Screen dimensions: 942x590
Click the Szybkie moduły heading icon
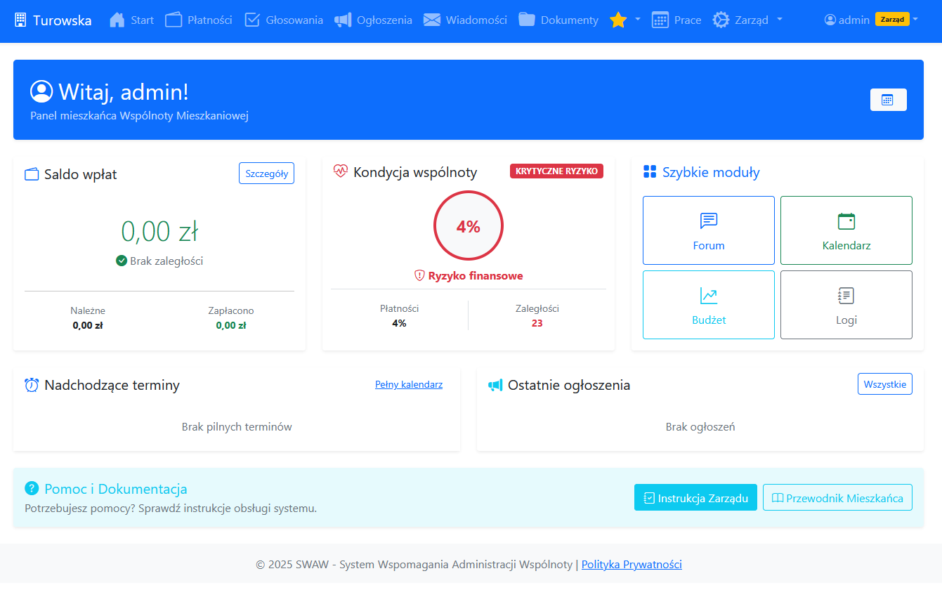[650, 172]
